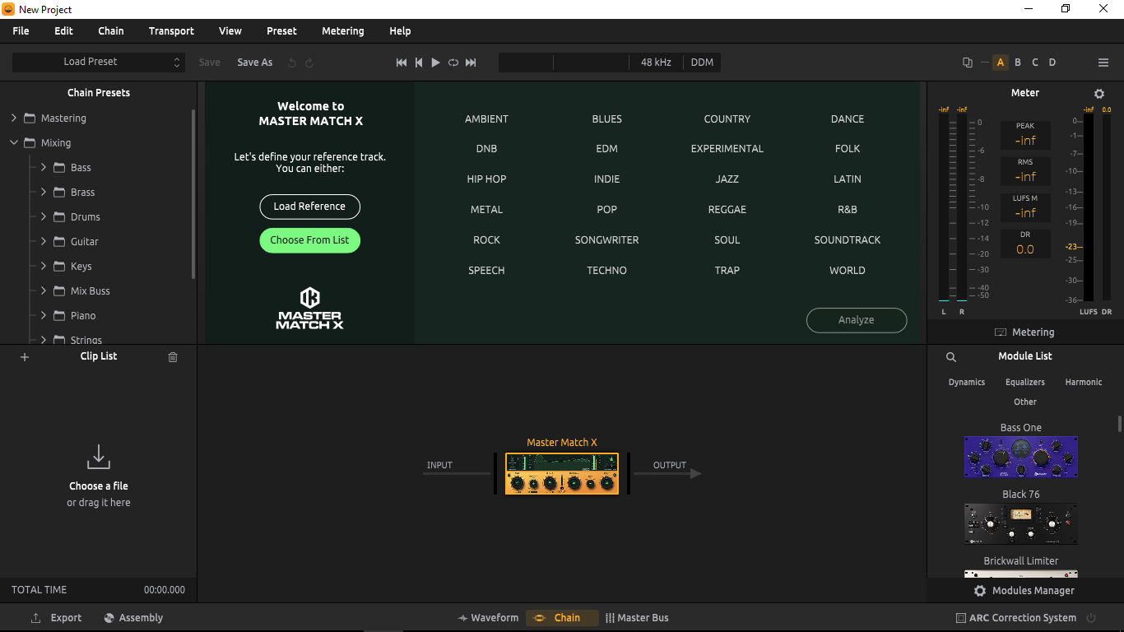The height and width of the screenshot is (632, 1124).
Task: Click the Master Match X module in chain
Action: (x=562, y=474)
